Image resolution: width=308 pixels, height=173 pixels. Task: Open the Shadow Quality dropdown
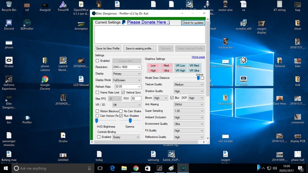[189, 91]
